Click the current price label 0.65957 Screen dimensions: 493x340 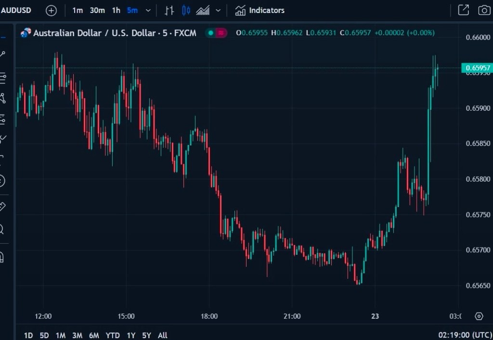click(476, 68)
